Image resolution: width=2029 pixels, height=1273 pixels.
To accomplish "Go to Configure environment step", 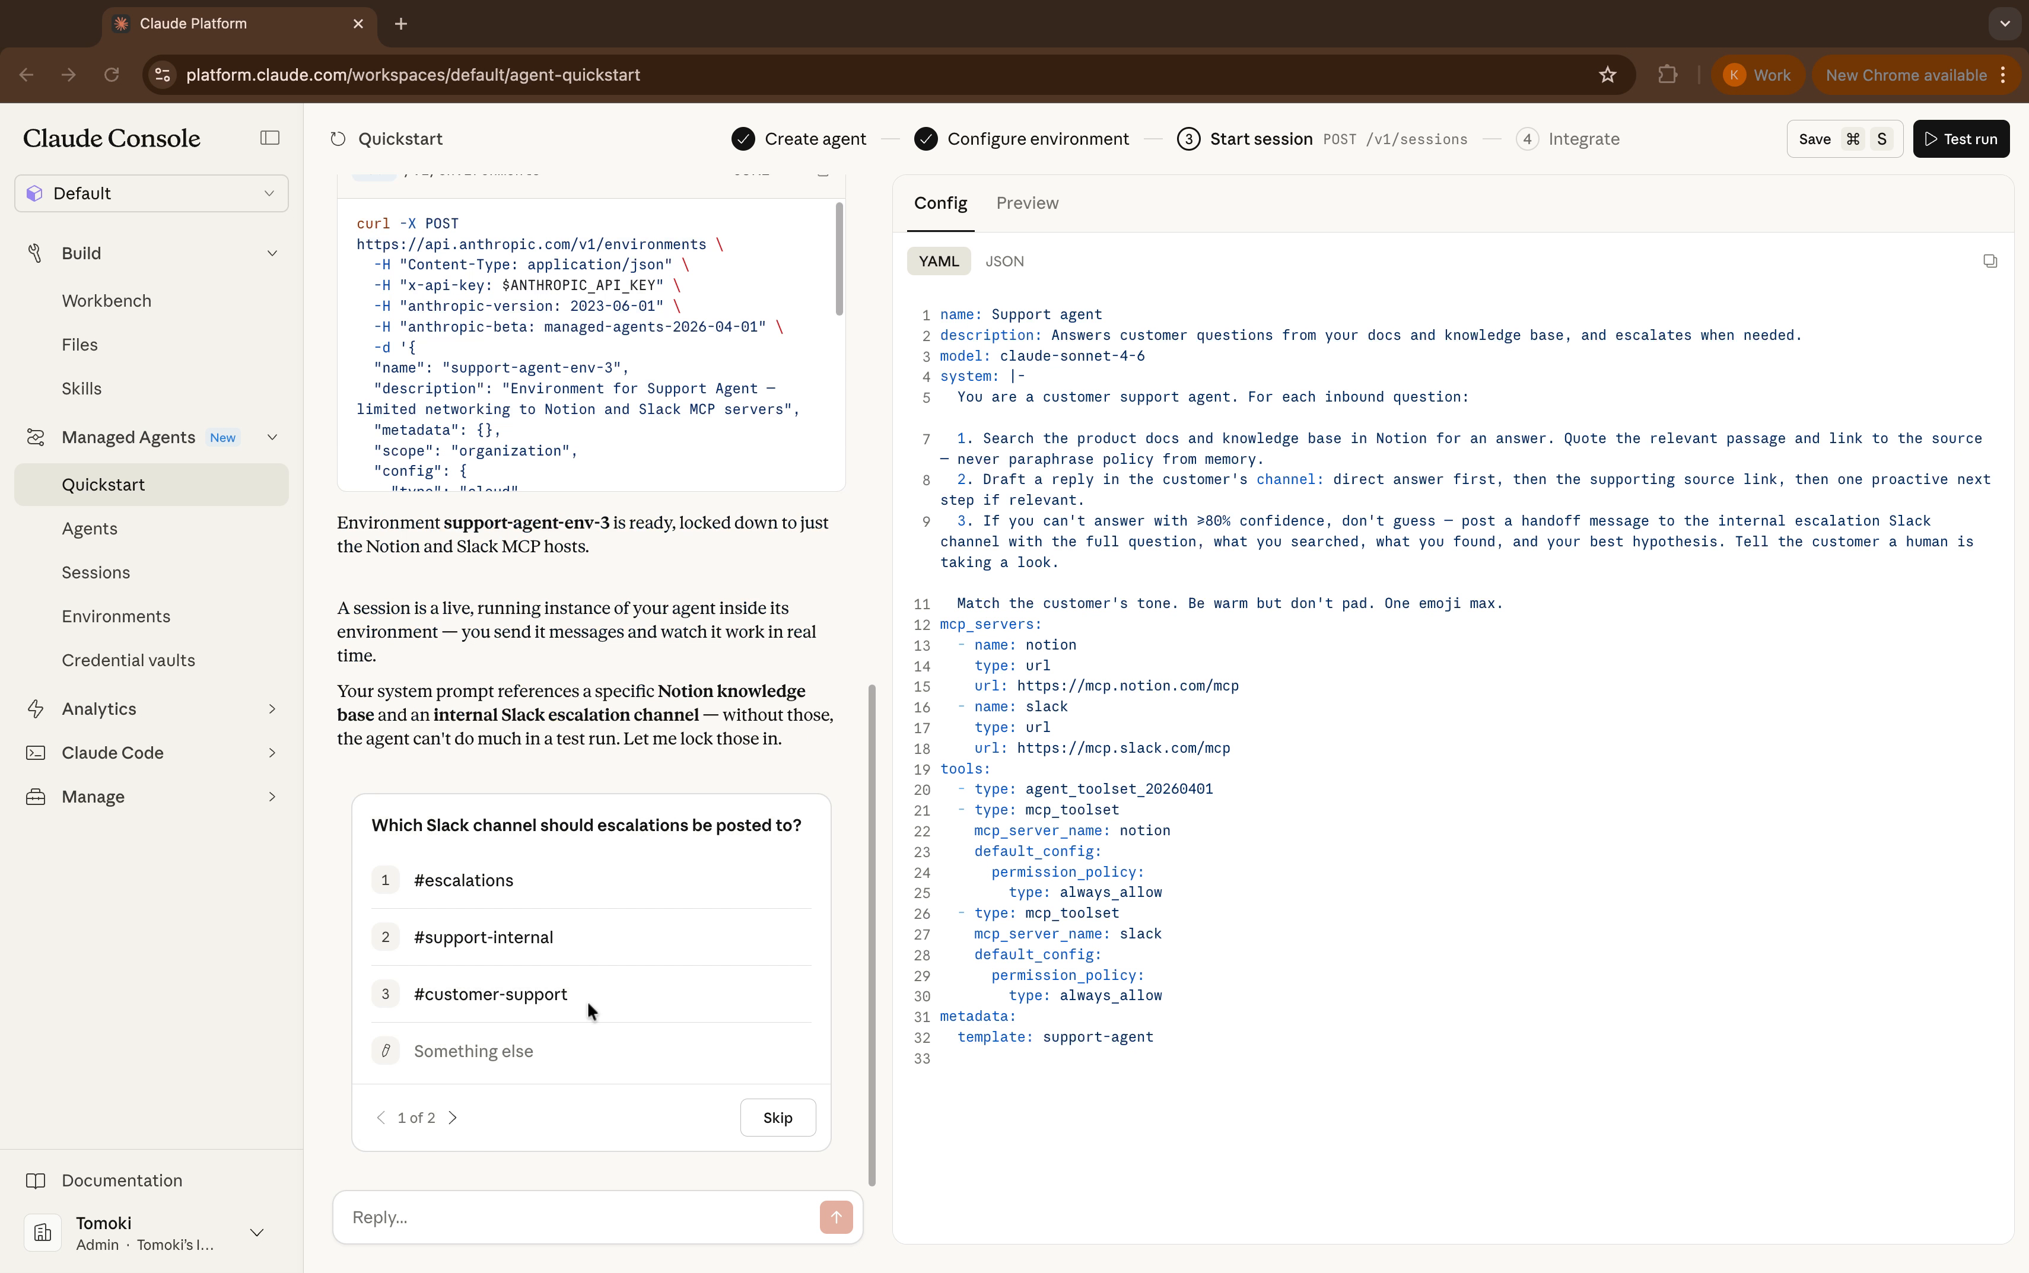I will click(1021, 139).
